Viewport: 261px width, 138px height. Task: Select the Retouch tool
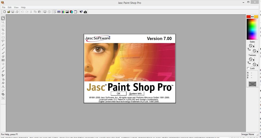[x=3, y=64]
